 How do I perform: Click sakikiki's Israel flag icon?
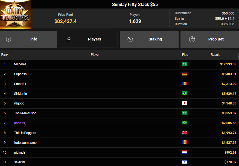(185, 162)
